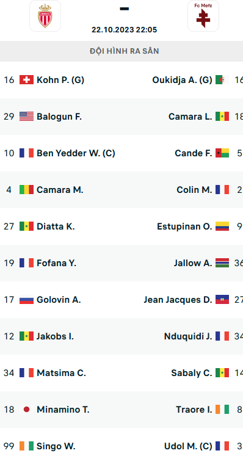Click the Colombian flag beside Estupinan O.
Image resolution: width=243 pixels, height=456 pixels.
point(222,226)
